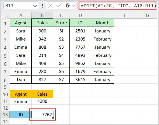Select column C header
The width and height of the screenshot is (159, 125).
pyautogui.click(x=61, y=15)
